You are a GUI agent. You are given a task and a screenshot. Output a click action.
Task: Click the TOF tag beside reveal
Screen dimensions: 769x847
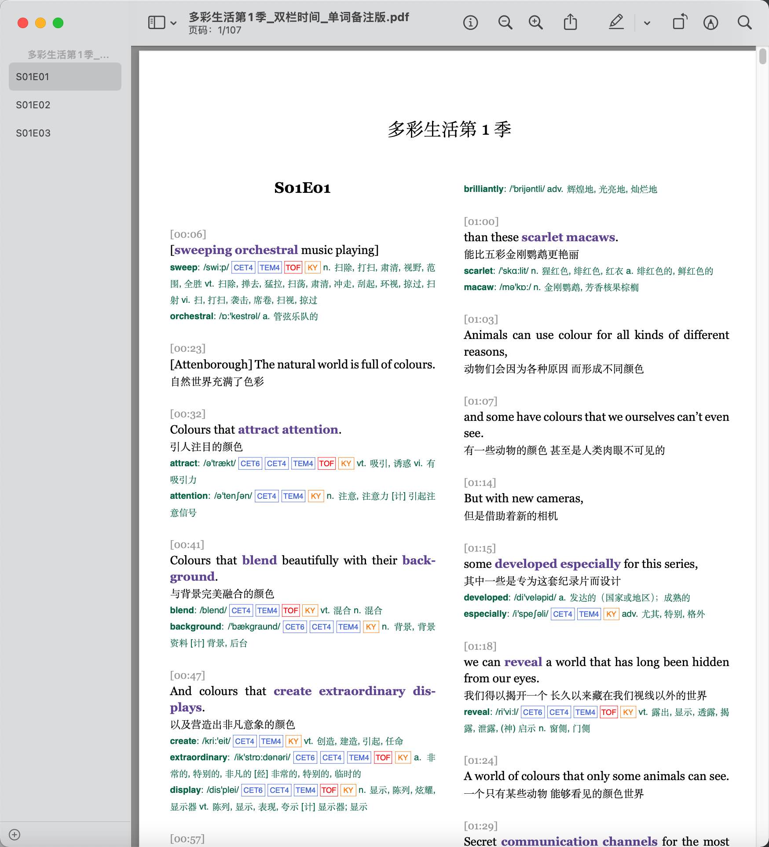(x=609, y=712)
